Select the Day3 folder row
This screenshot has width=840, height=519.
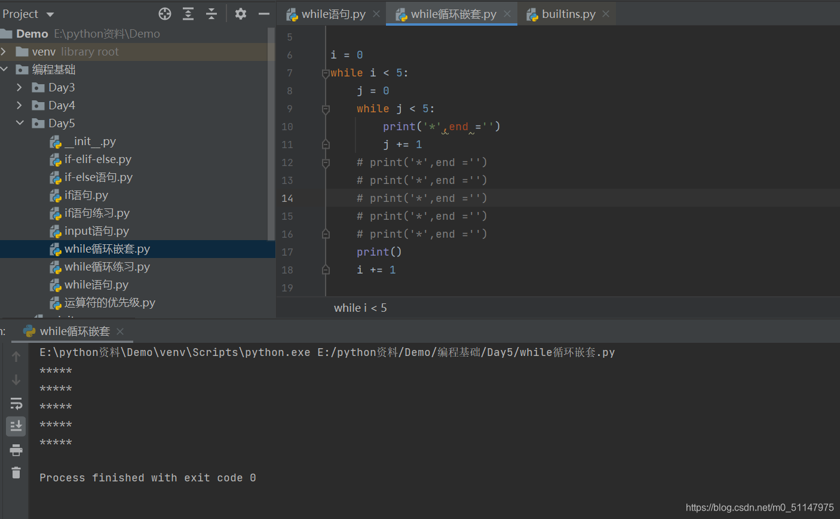tap(137, 88)
